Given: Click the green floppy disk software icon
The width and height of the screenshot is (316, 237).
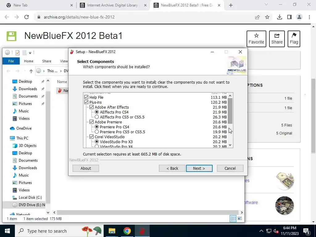Looking at the screenshot, I should click(x=11, y=36).
